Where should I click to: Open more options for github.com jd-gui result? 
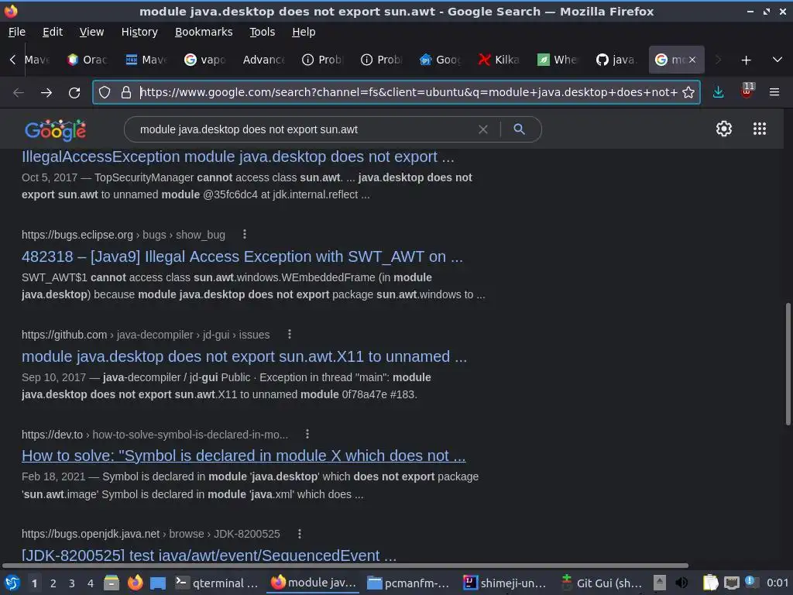point(290,334)
